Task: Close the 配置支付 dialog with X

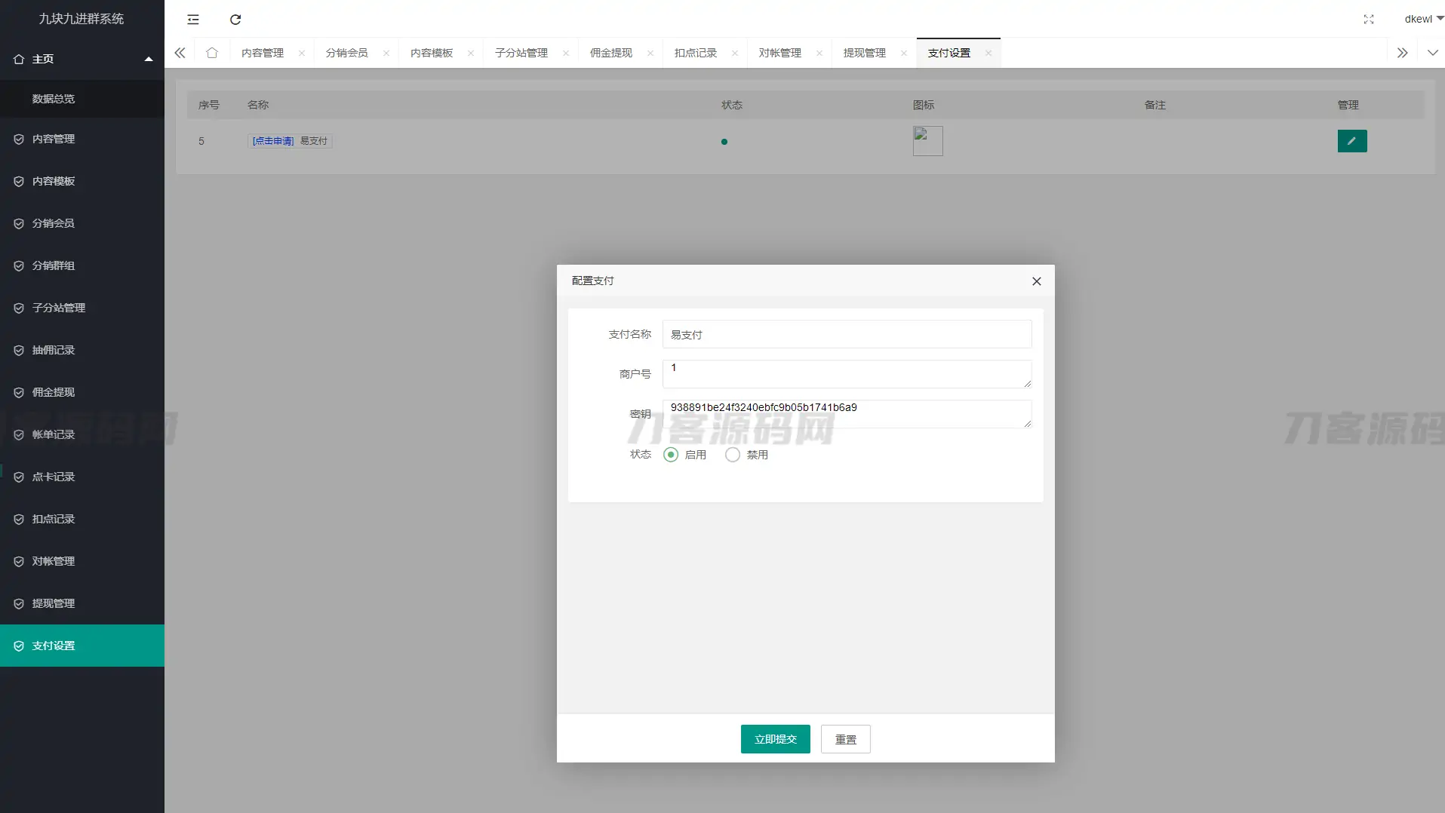Action: (x=1037, y=281)
